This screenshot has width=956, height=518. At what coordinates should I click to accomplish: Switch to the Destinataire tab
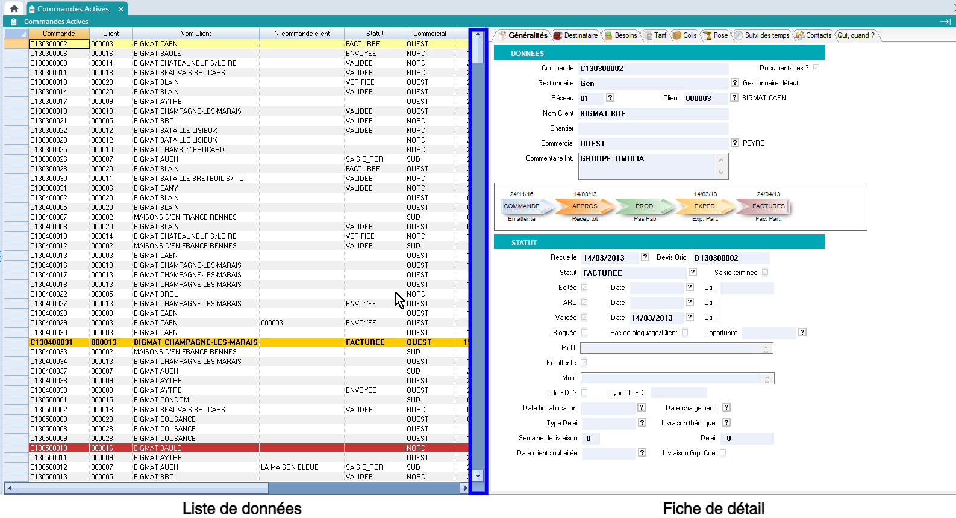coord(576,35)
